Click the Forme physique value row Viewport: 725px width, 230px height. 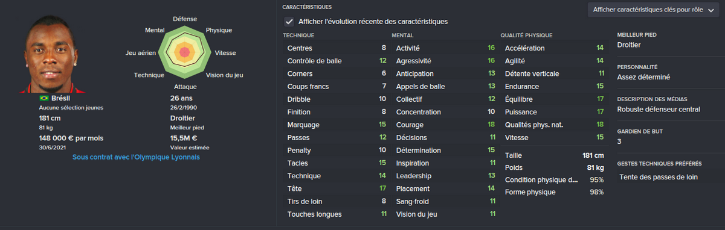pos(554,192)
